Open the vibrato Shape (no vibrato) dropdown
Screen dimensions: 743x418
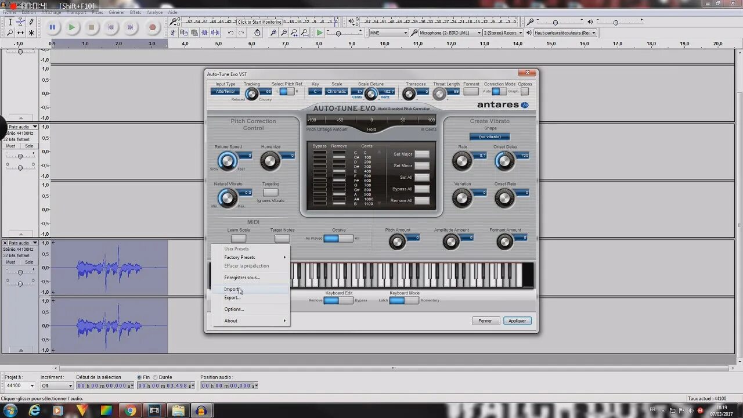490,137
